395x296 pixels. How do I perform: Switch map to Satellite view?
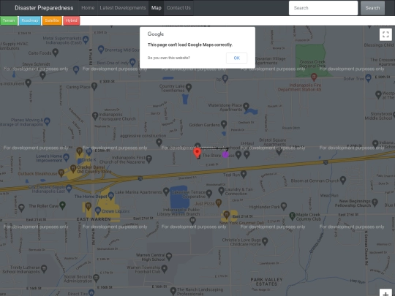52,20
